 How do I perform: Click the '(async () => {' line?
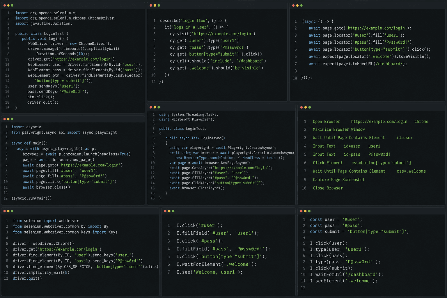318,21
